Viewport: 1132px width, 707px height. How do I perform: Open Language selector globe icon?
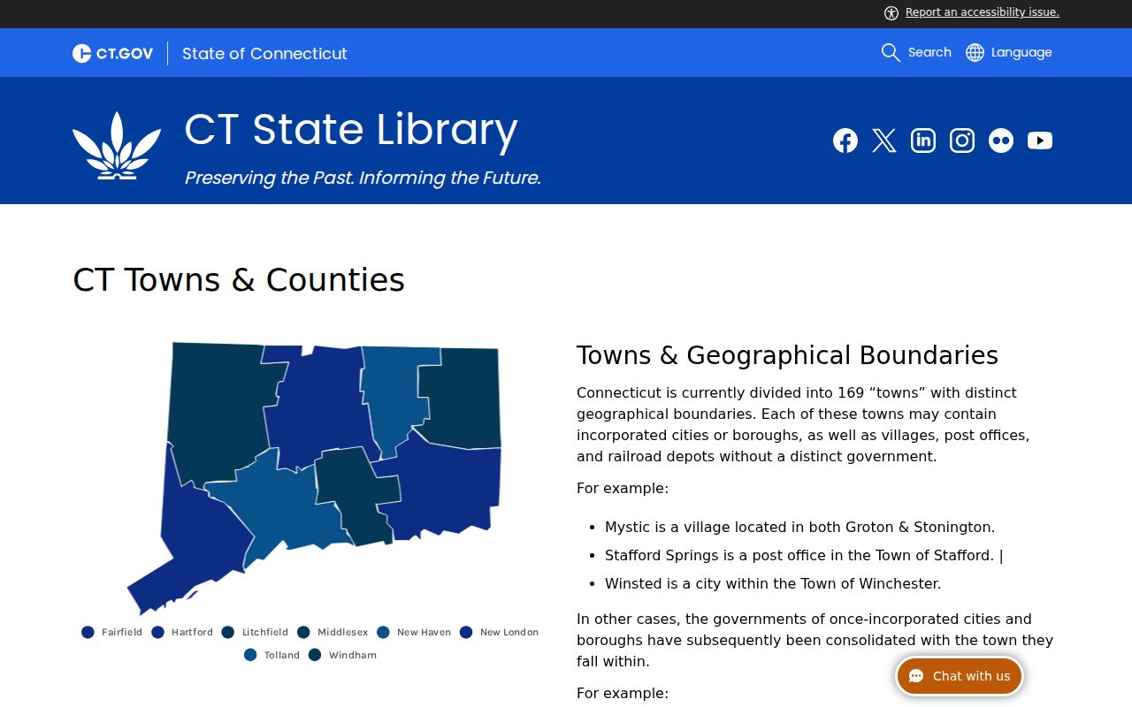[975, 53]
